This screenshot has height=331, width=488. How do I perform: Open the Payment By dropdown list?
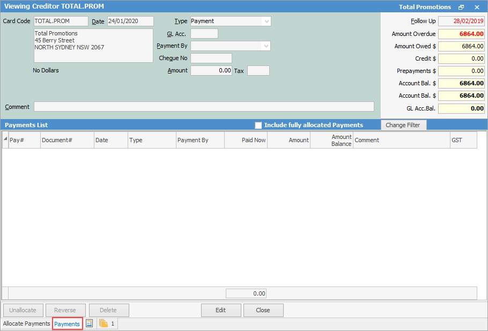265,46
